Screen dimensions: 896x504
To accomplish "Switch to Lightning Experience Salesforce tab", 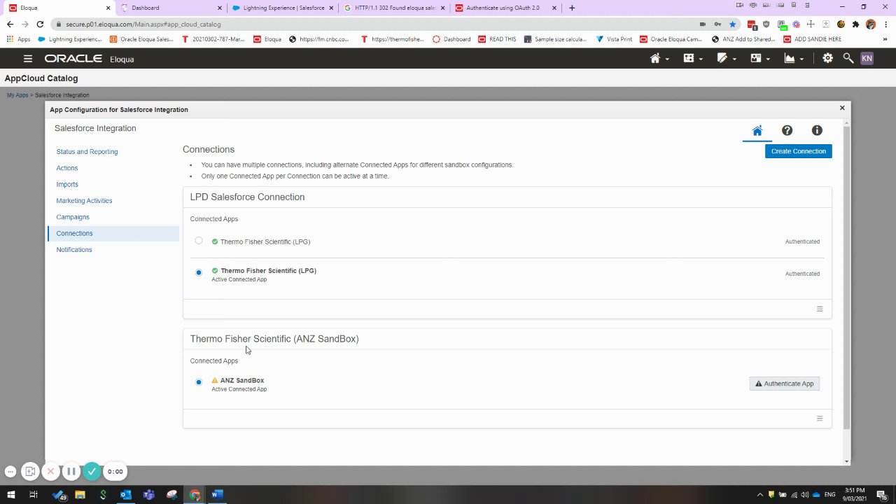I will (283, 8).
